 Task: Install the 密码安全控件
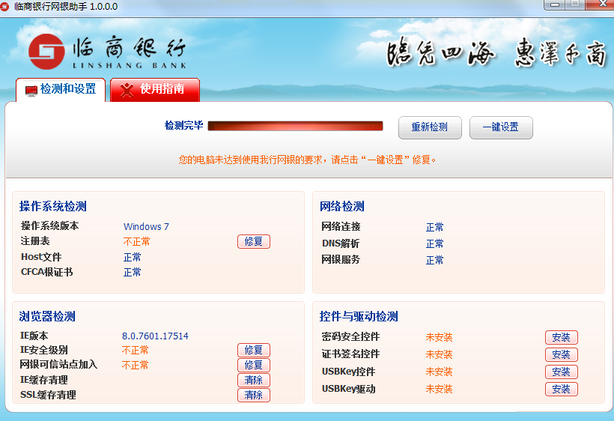(561, 337)
